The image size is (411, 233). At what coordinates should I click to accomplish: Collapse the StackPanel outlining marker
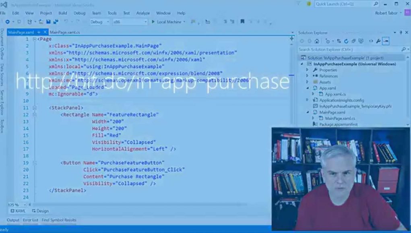pos(34,108)
